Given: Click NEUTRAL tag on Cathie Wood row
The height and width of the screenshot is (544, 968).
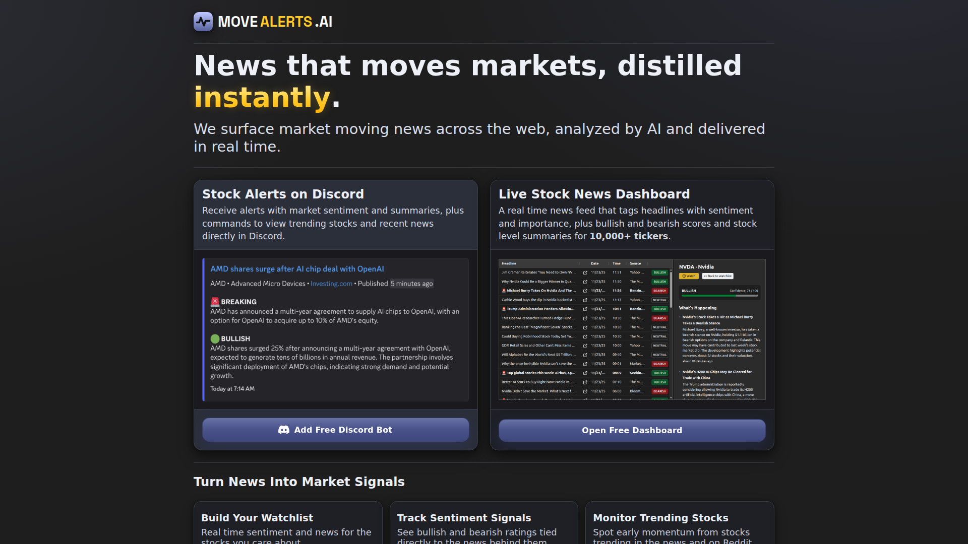Looking at the screenshot, I should tap(659, 300).
